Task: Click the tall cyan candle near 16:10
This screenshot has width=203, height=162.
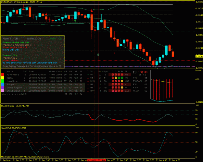Action: tap(166, 50)
